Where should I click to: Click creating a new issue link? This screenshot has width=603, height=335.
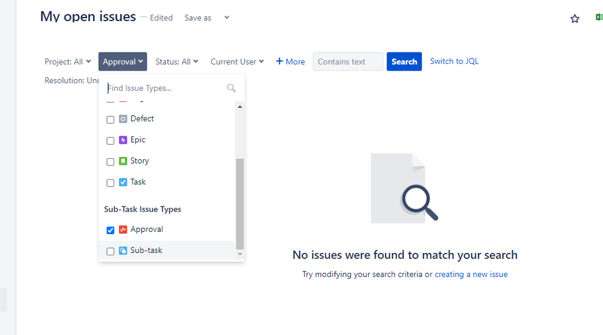pyautogui.click(x=471, y=274)
